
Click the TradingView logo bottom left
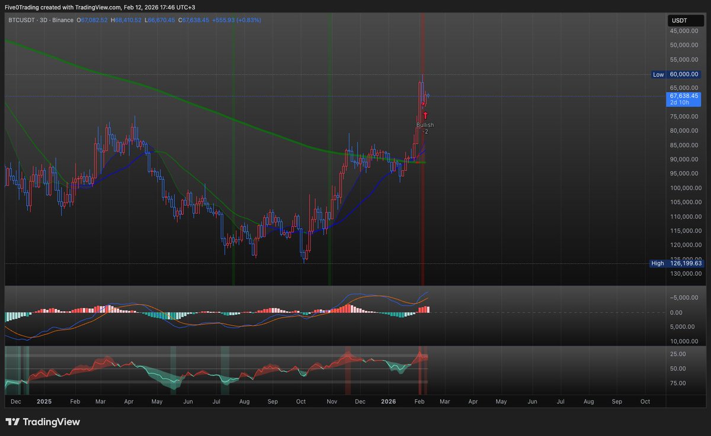tap(43, 422)
